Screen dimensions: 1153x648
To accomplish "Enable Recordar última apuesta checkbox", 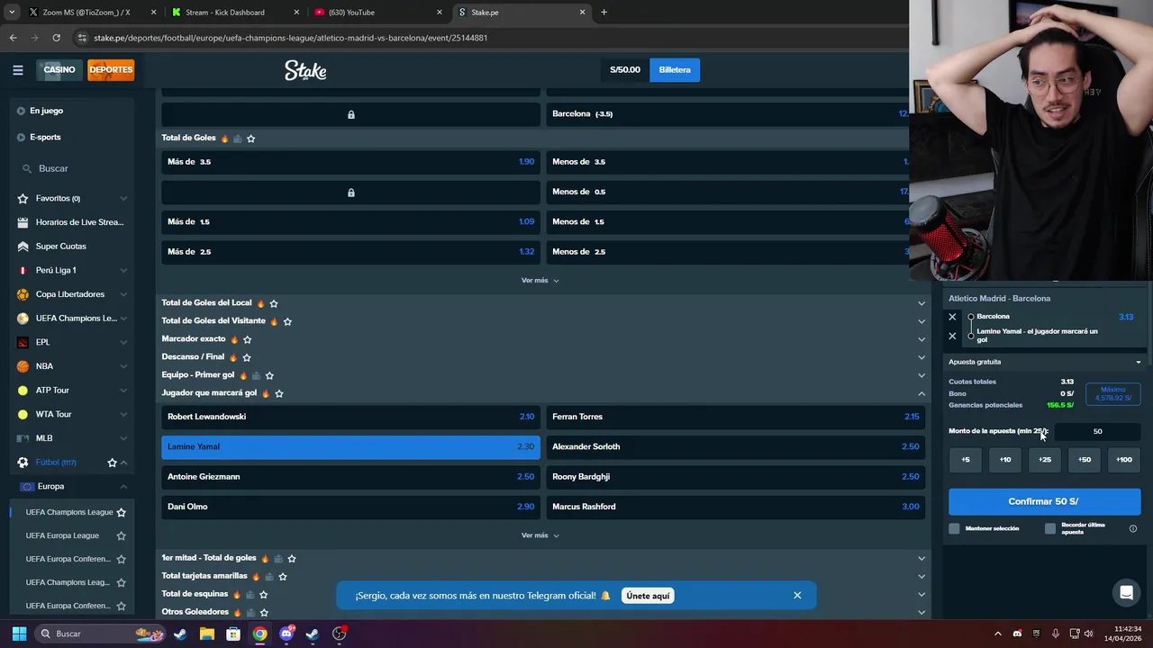I will [x=1049, y=528].
